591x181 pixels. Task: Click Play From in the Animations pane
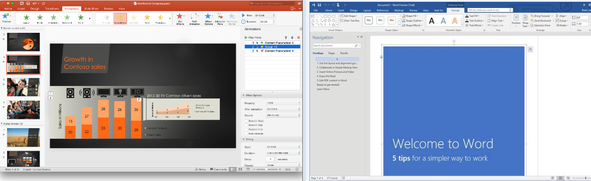254,38
